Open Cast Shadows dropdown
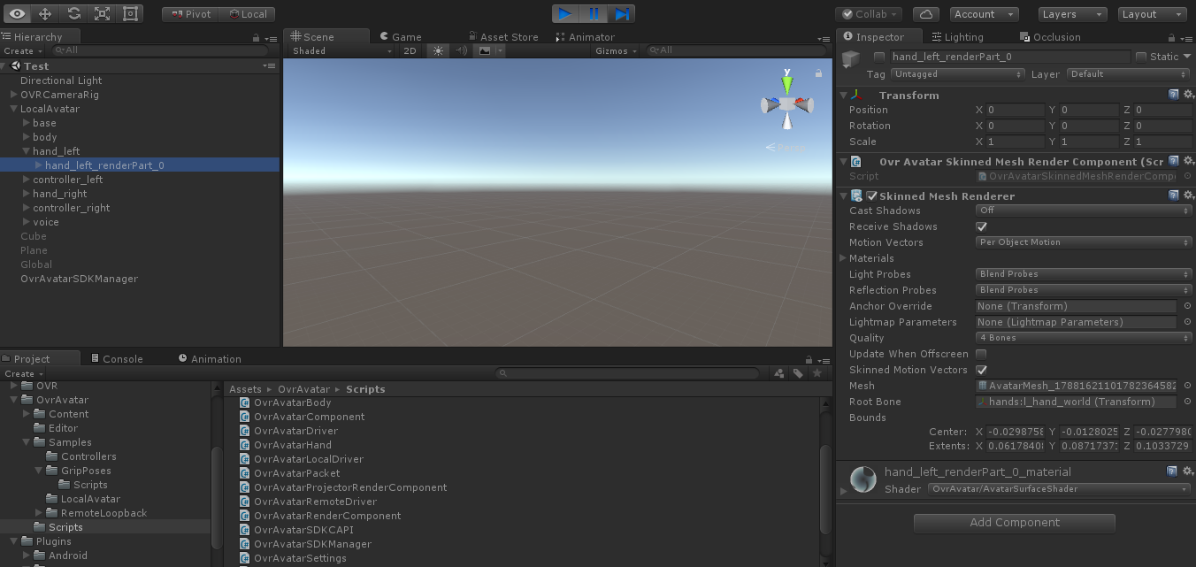1196x567 pixels. pos(1084,211)
